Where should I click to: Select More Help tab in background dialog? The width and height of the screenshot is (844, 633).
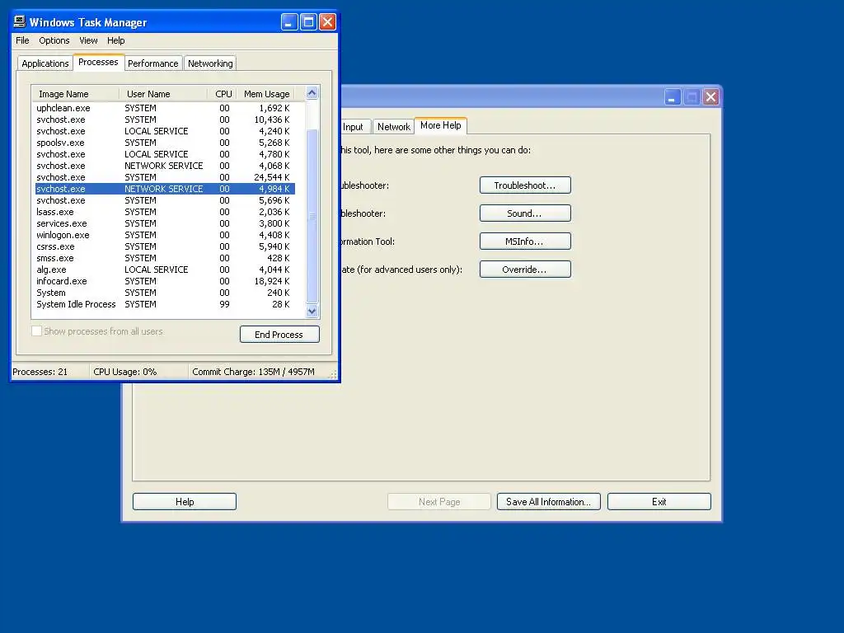click(x=441, y=125)
